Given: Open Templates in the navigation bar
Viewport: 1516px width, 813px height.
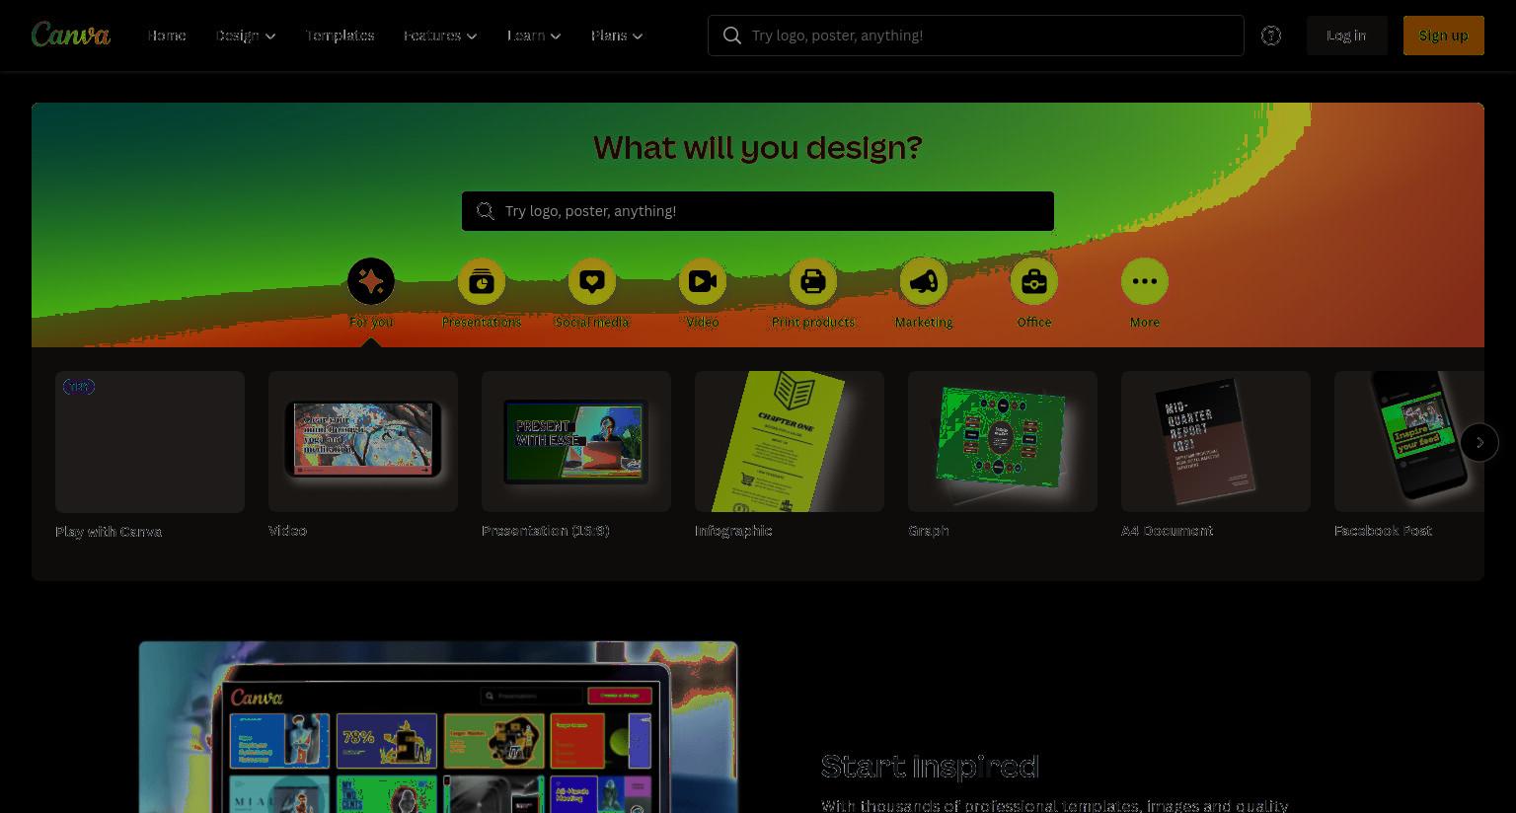Looking at the screenshot, I should click(340, 36).
